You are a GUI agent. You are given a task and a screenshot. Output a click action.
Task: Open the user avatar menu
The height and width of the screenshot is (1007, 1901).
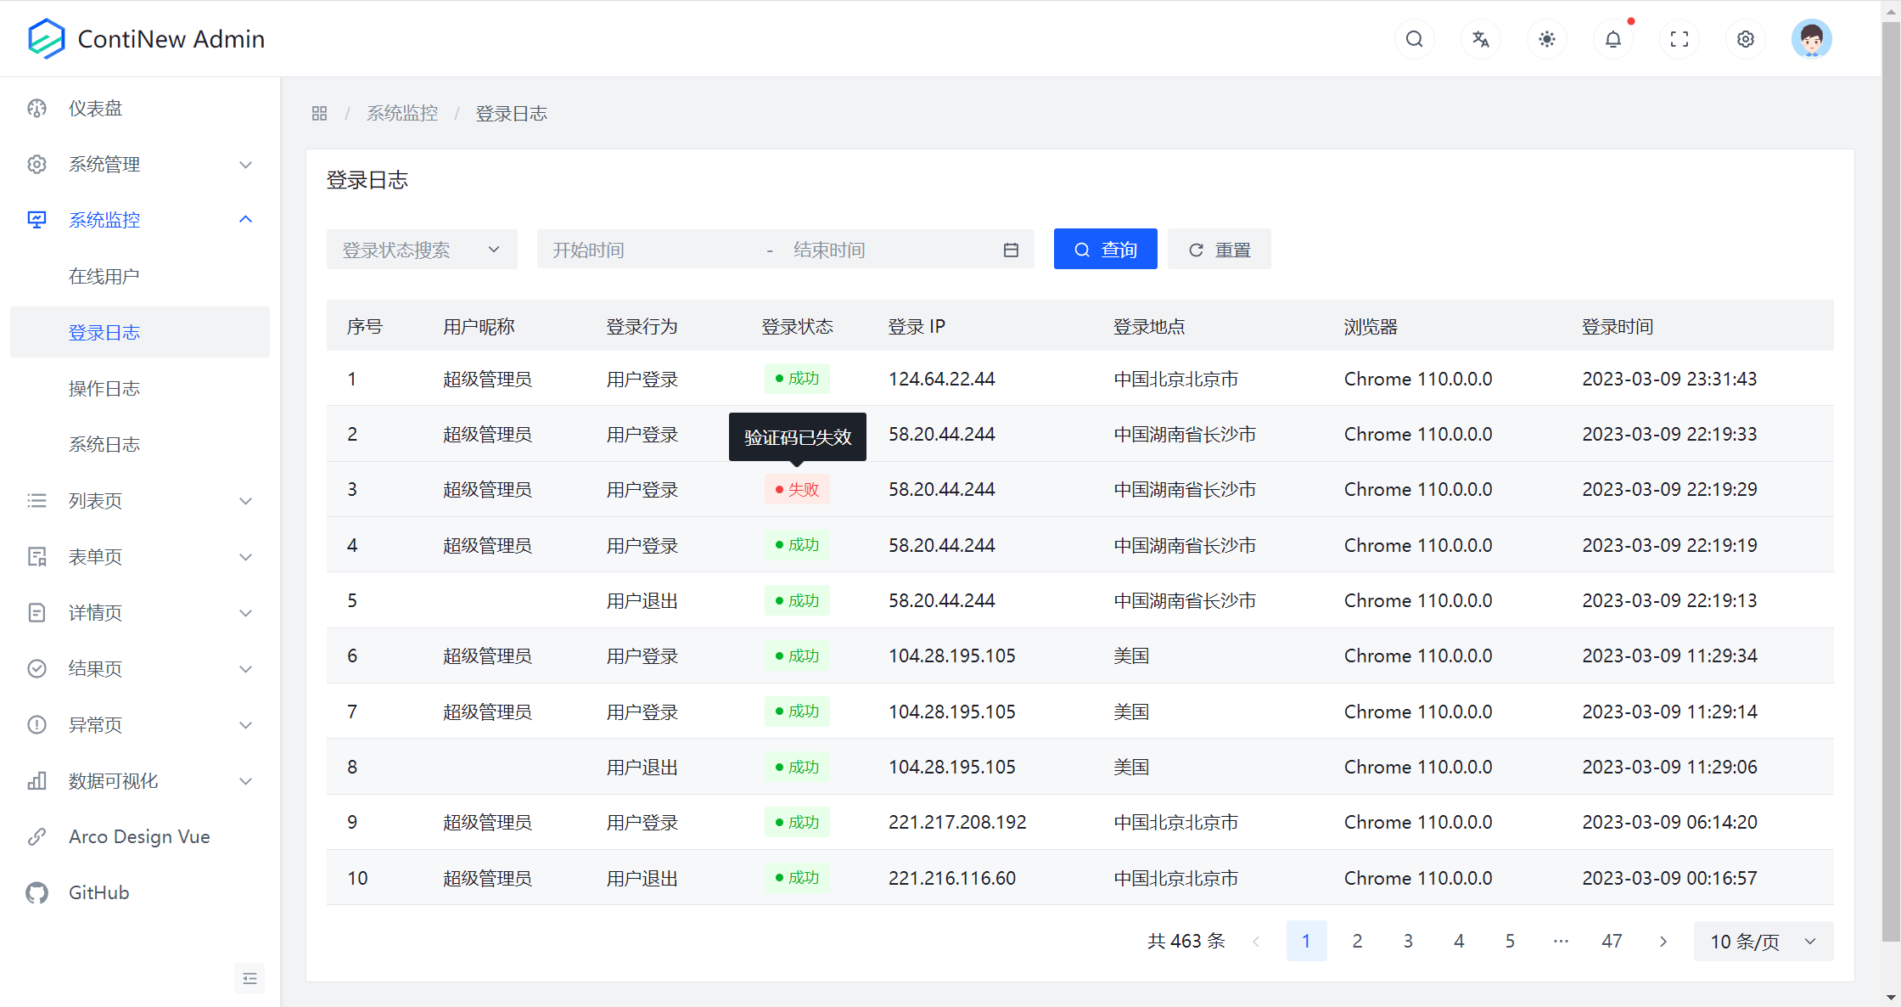pos(1811,39)
